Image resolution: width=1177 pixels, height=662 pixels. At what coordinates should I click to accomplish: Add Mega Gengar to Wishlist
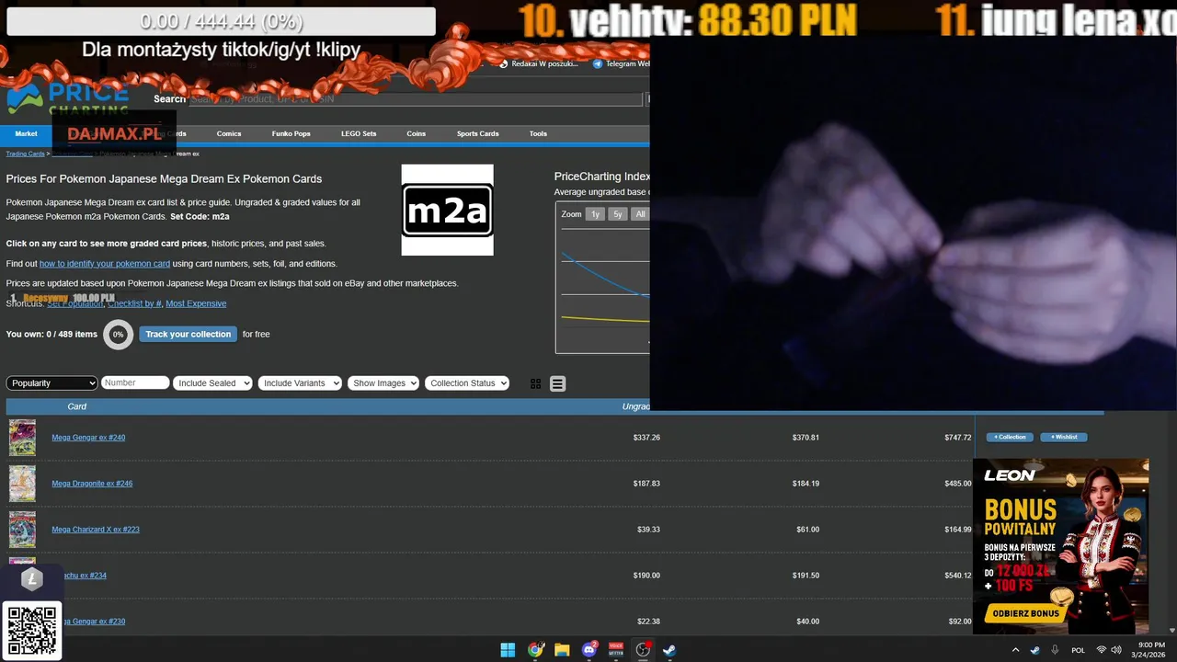point(1064,437)
